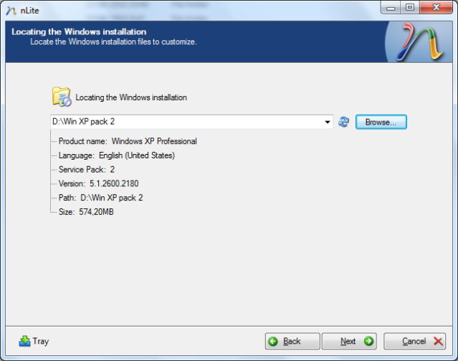Image resolution: width=458 pixels, height=361 pixels.
Task: Click the nLite logo in title bar
Action: pos(11,11)
